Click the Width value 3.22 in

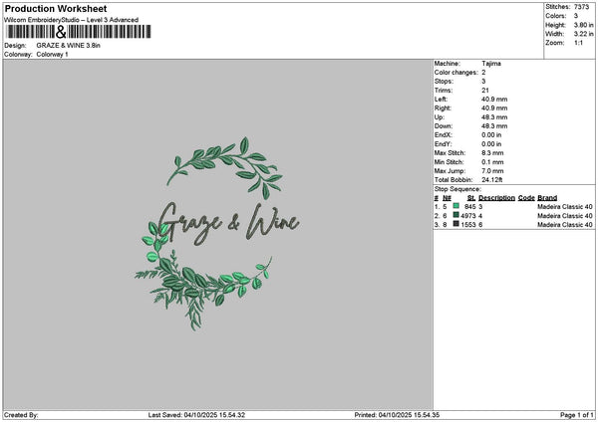[x=583, y=34]
